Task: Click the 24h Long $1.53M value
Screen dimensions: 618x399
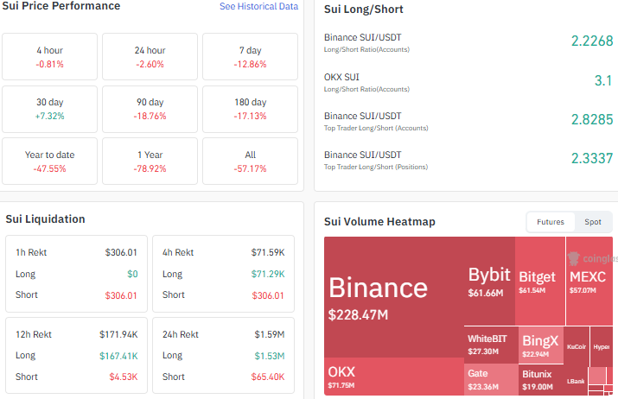Action: point(269,356)
